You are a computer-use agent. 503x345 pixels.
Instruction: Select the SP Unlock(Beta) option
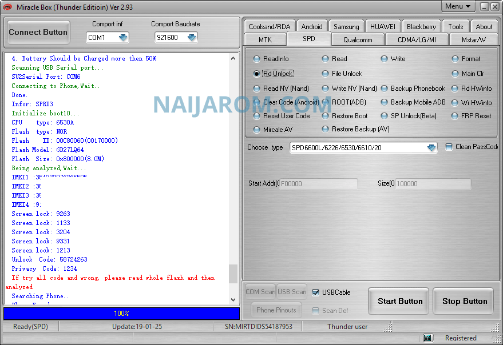409,116
